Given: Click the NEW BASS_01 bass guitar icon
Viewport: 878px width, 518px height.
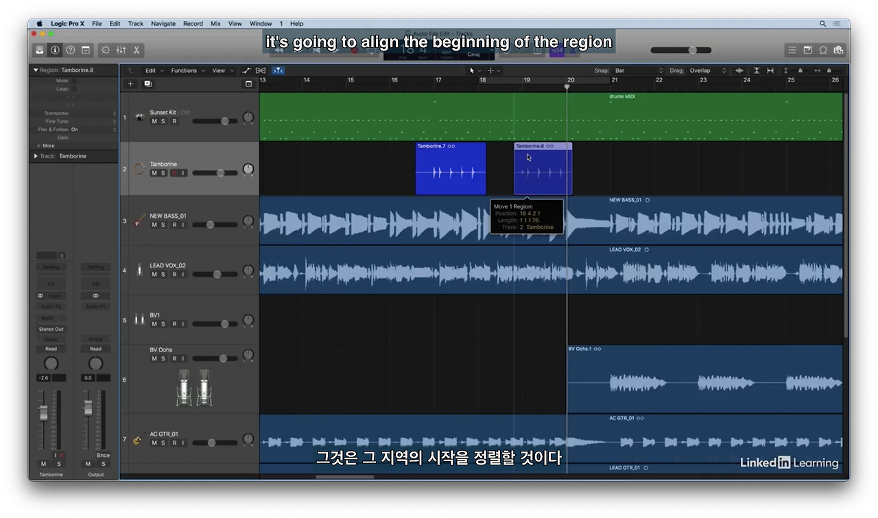Looking at the screenshot, I should coord(140,221).
